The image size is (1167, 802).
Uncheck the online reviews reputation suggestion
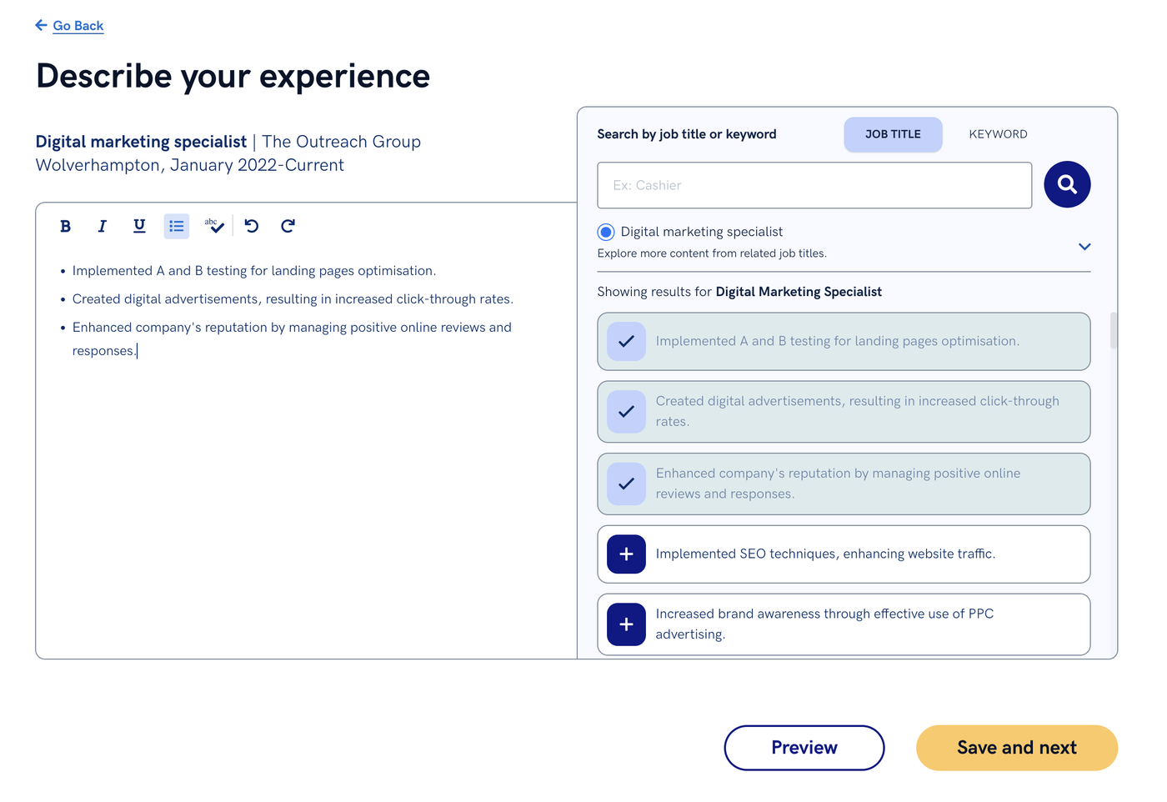coord(626,484)
